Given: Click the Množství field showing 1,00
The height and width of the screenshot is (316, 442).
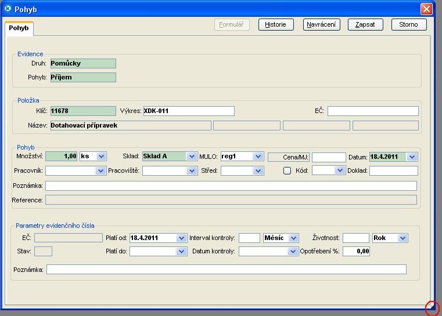Looking at the screenshot, I should [61, 156].
